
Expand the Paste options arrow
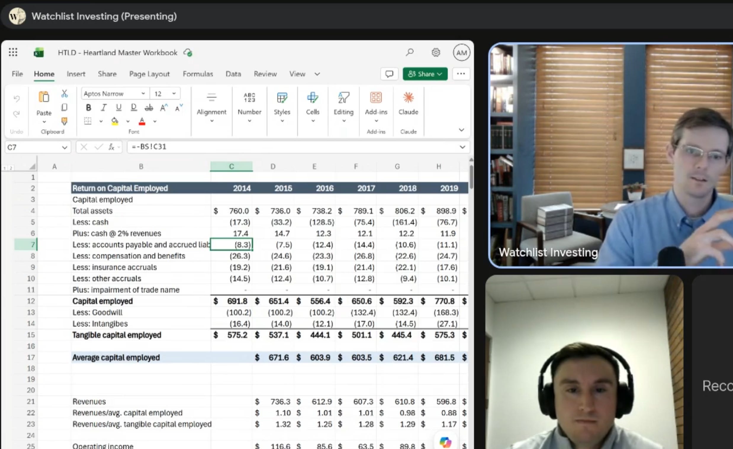(x=44, y=122)
